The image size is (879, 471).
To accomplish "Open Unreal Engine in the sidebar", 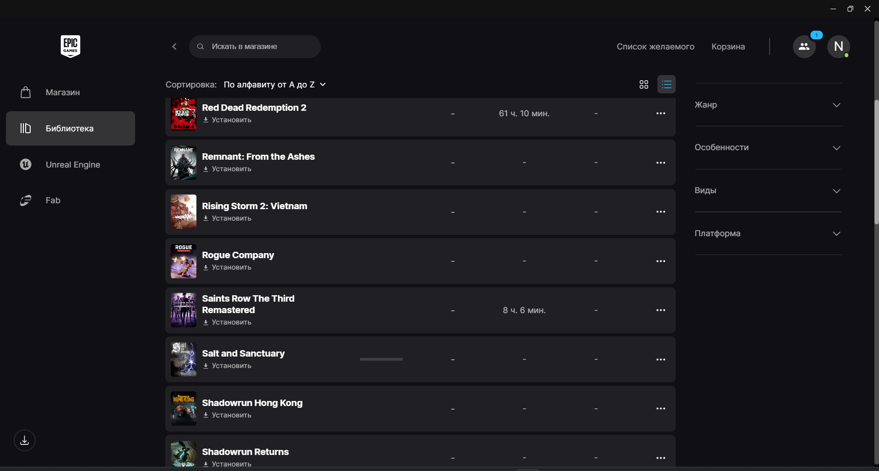I will click(73, 165).
